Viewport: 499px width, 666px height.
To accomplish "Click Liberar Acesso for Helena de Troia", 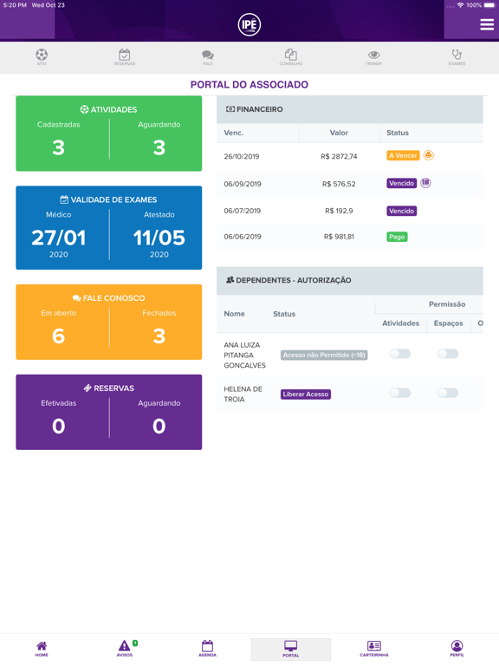I will [306, 395].
